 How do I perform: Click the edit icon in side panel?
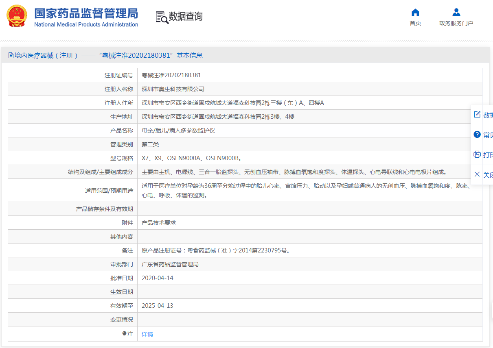pos(477,115)
